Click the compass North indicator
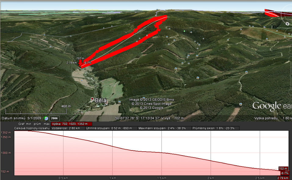This screenshot has height=180, width=292. point(287,23)
